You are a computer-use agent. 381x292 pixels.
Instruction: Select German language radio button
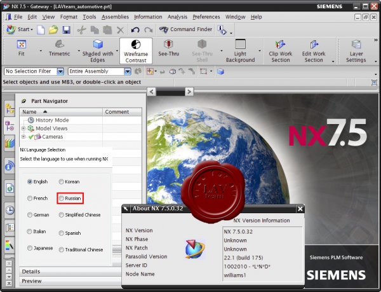coord(30,215)
